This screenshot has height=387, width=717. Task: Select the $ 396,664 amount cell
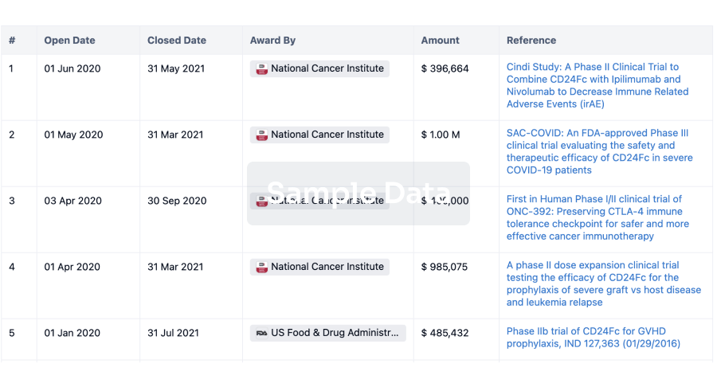pyautogui.click(x=445, y=69)
